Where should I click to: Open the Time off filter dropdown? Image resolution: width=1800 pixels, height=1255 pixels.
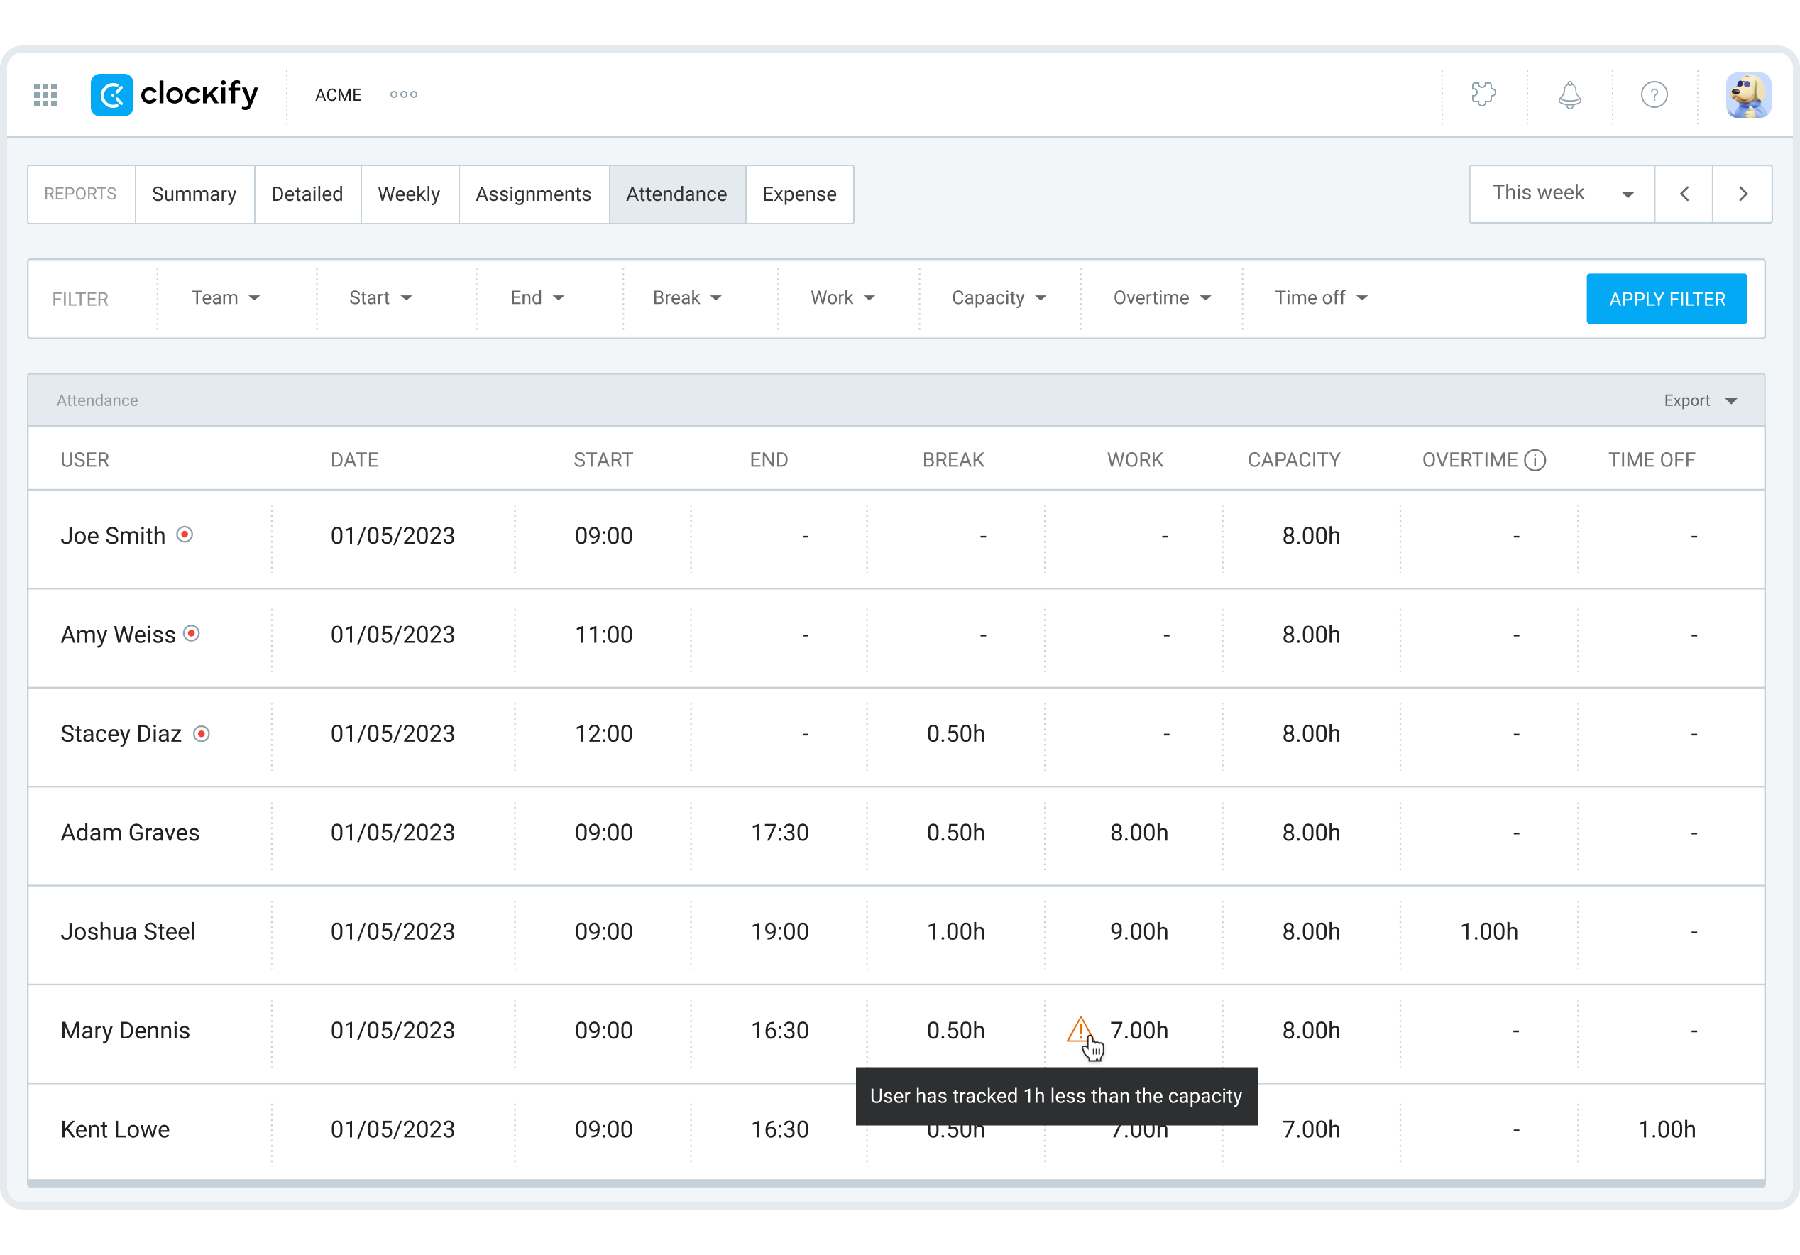[x=1320, y=298]
